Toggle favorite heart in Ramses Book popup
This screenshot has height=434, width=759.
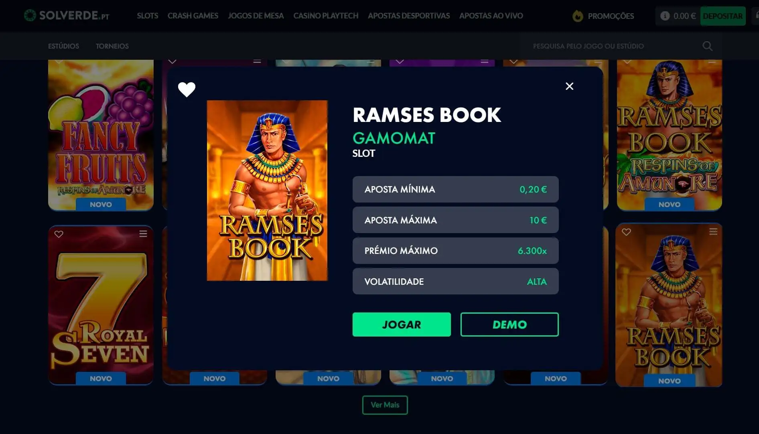187,89
